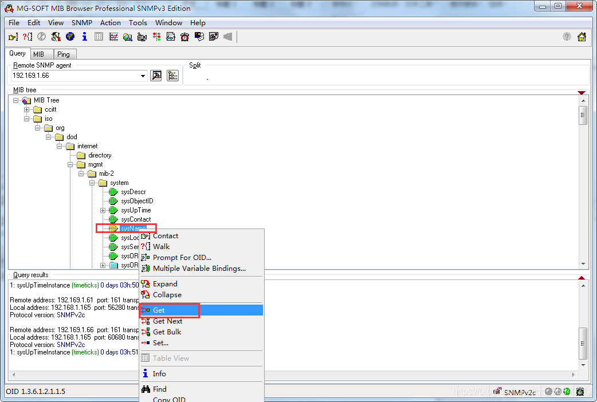Collapse the internet tree node
This screenshot has height=402, width=597.
point(60,146)
